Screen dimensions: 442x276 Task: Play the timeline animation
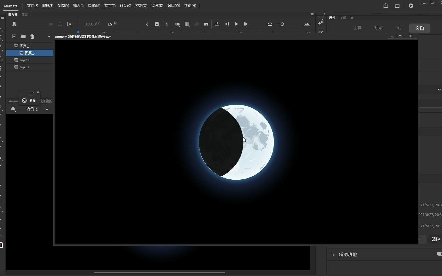[236, 24]
